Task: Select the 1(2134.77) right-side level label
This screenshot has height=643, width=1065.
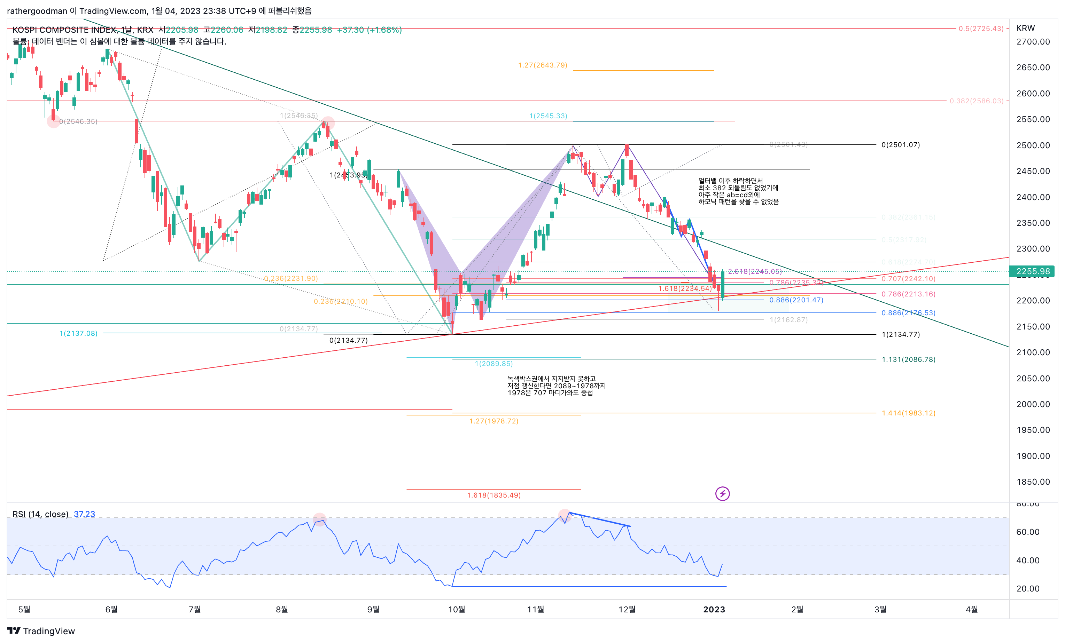Action: pos(900,334)
